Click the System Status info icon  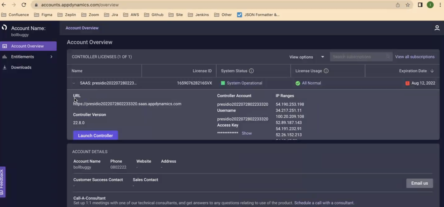click(x=251, y=71)
